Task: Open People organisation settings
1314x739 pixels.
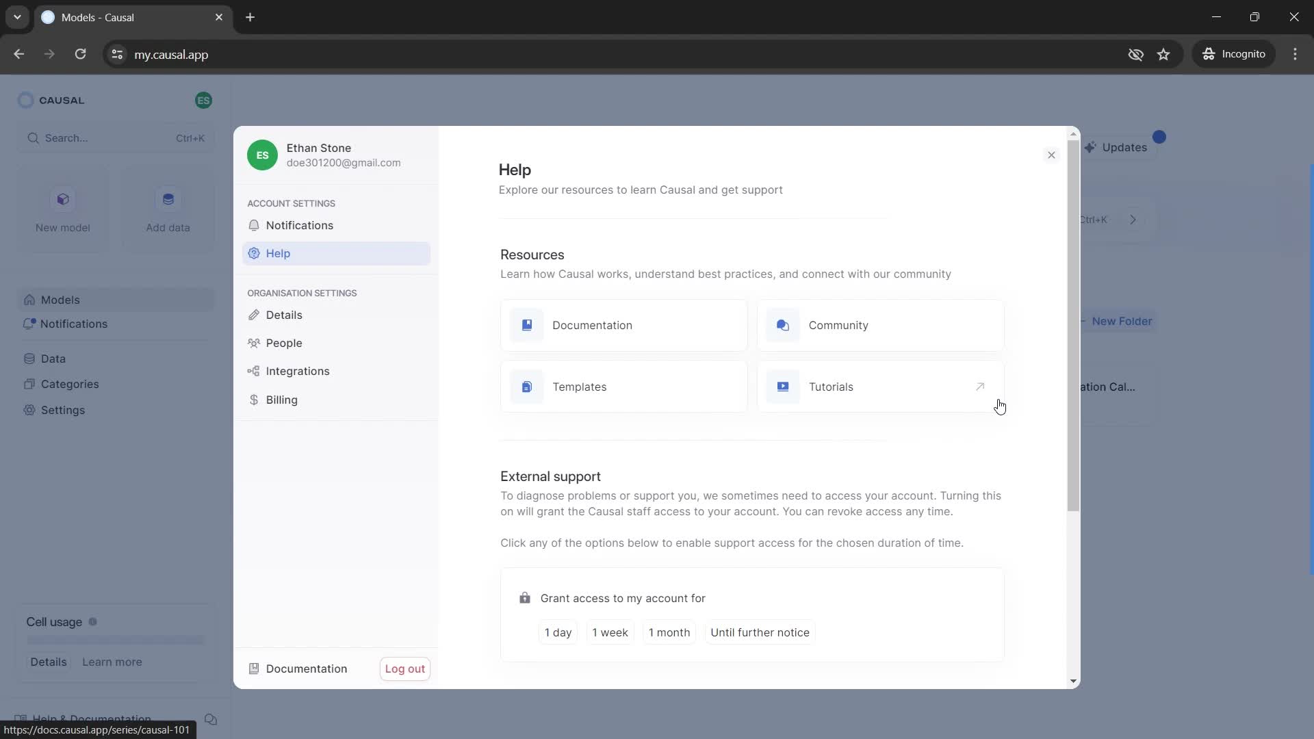Action: click(x=336, y=343)
